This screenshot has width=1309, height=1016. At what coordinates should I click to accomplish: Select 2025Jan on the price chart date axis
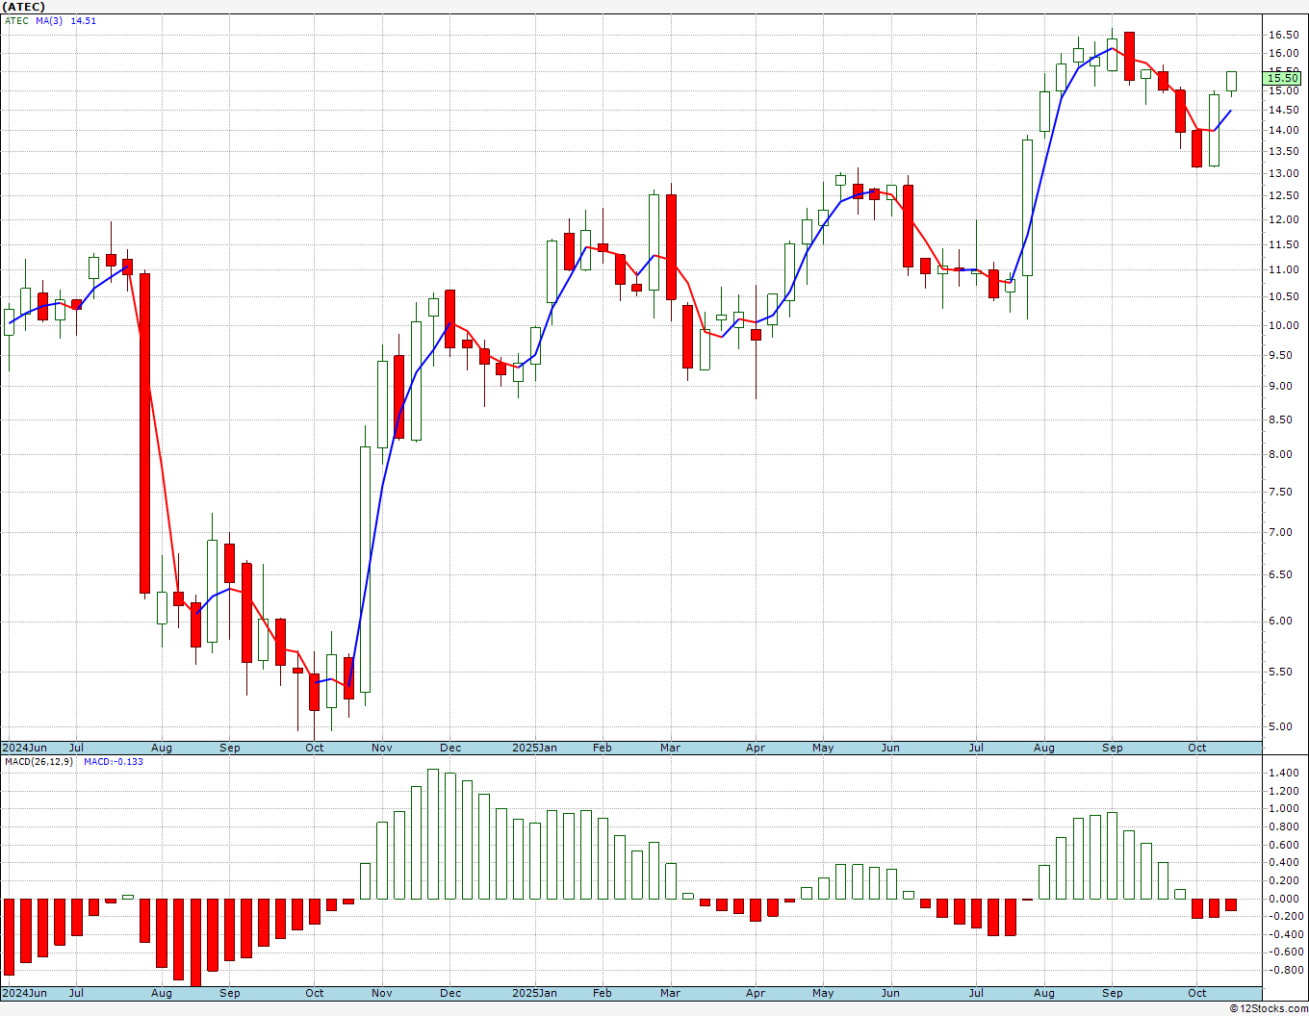click(x=534, y=748)
